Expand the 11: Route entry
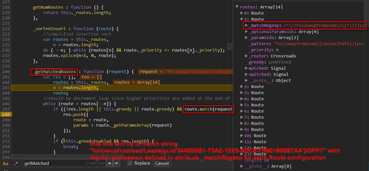 click(x=242, y=142)
